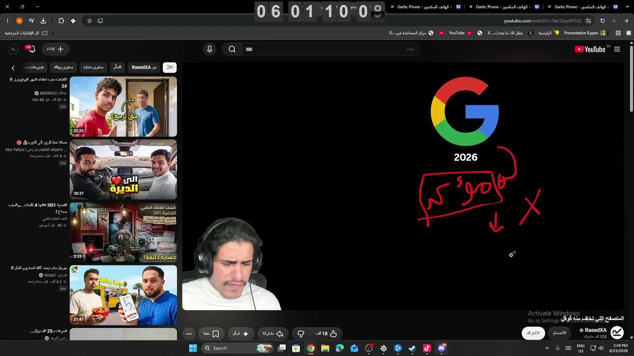634x356 pixels.
Task: Open Chrome from the taskbar
Action: [311, 348]
